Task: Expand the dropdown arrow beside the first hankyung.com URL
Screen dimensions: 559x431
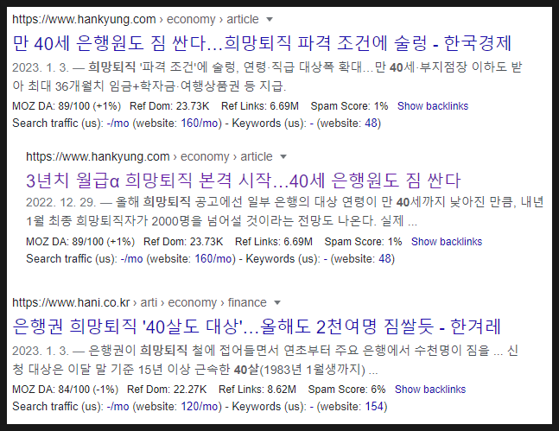Action: [x=270, y=19]
